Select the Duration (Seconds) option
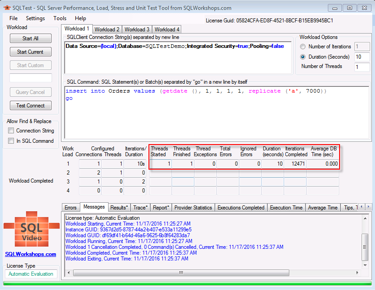The width and height of the screenshot is (375, 290). [x=303, y=57]
